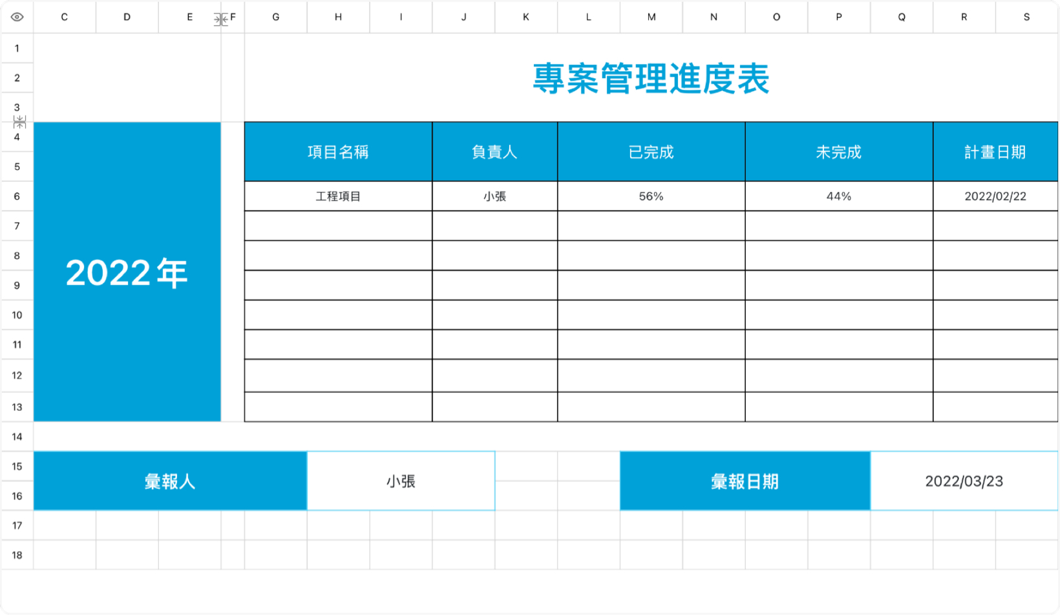Expand hidden columns between E and F

point(220,20)
